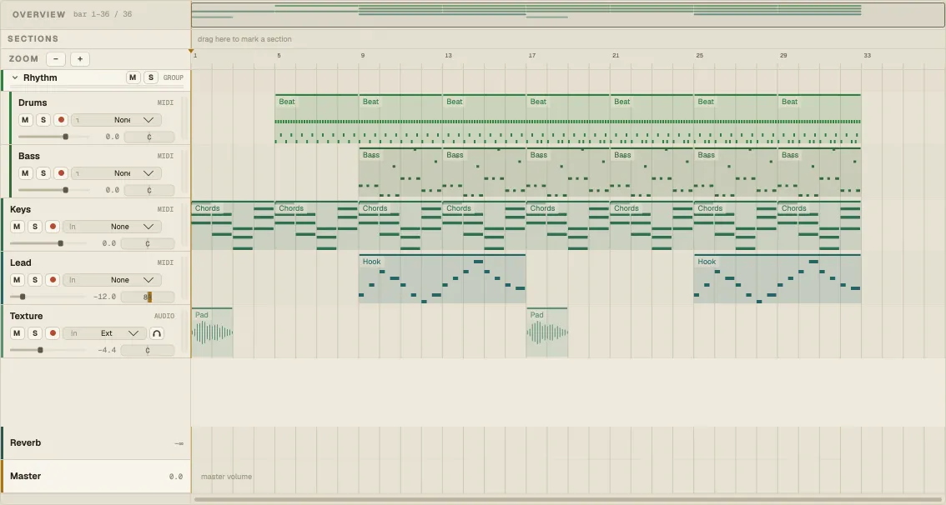Viewport: 946px width, 505px height.
Task: Click the overview minimap bar
Action: [x=568, y=14]
